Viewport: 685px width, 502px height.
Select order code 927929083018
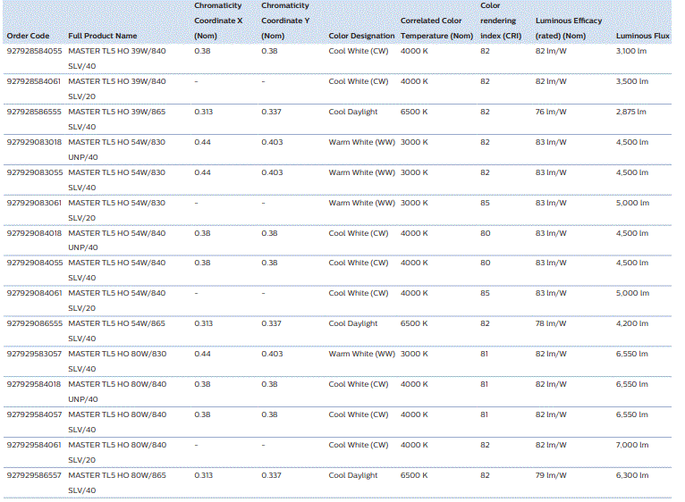34,142
